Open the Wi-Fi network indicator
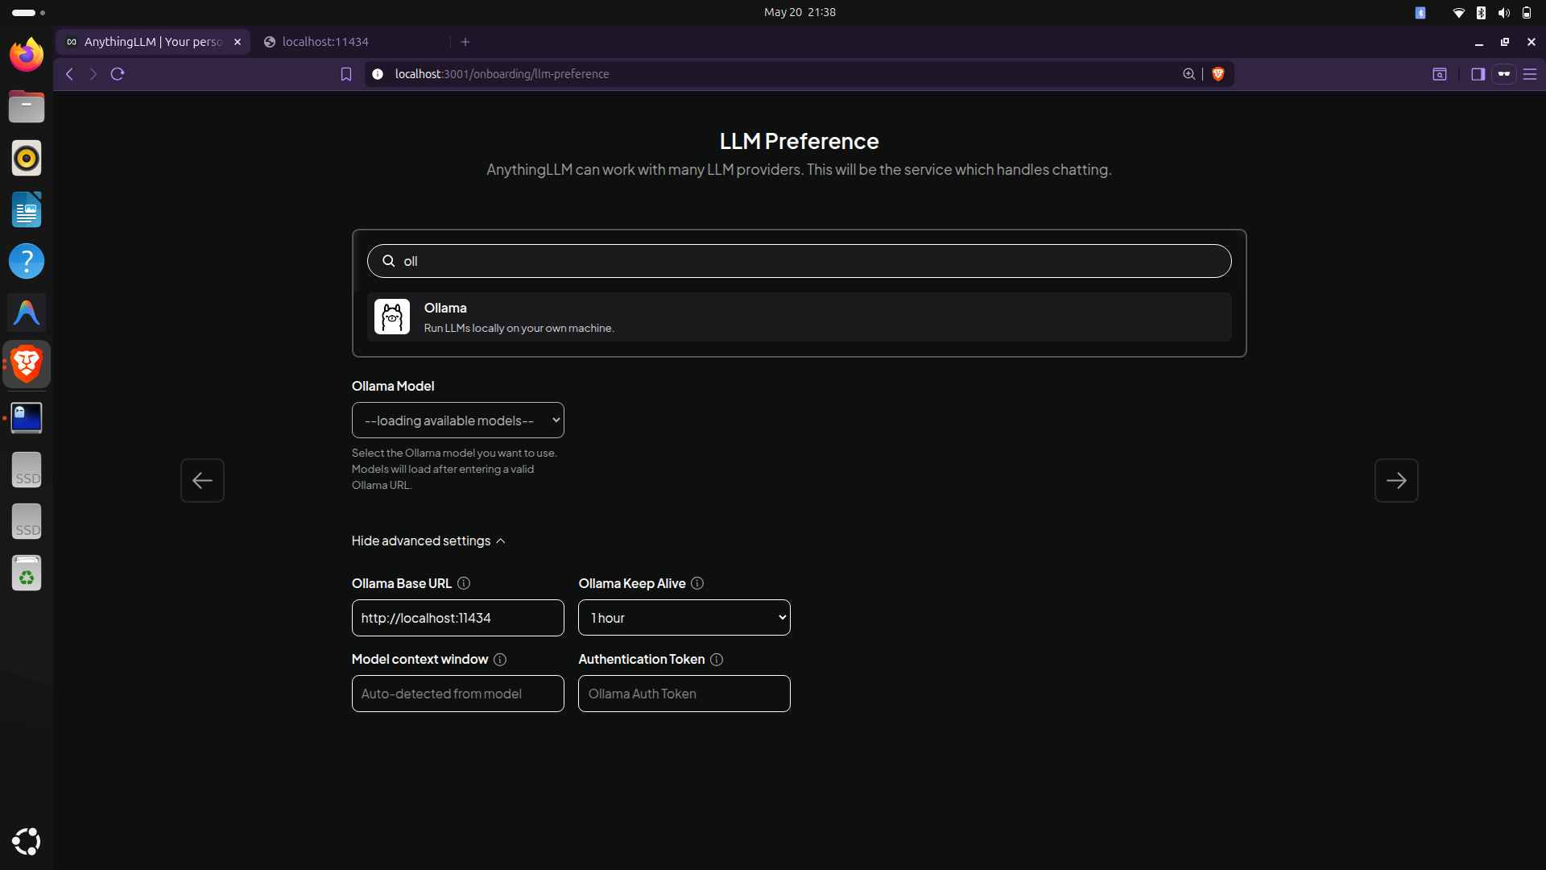 1458,13
